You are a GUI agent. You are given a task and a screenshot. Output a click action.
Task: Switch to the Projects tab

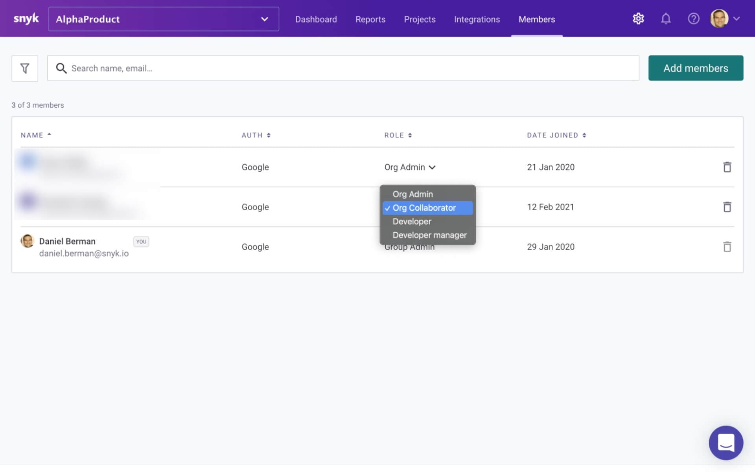click(420, 19)
